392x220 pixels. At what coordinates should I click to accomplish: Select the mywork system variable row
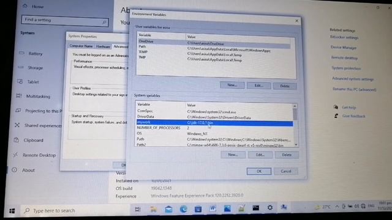(x=214, y=122)
